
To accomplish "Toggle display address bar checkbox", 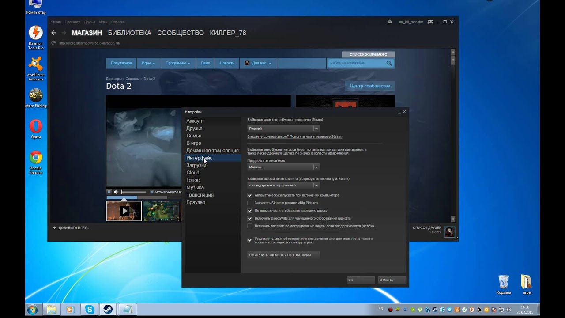I will click(250, 211).
